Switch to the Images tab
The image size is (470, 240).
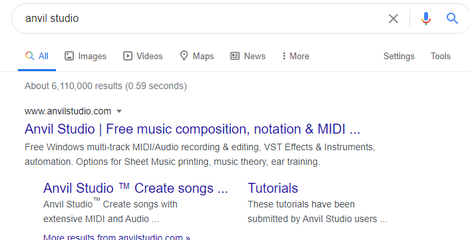(x=85, y=57)
